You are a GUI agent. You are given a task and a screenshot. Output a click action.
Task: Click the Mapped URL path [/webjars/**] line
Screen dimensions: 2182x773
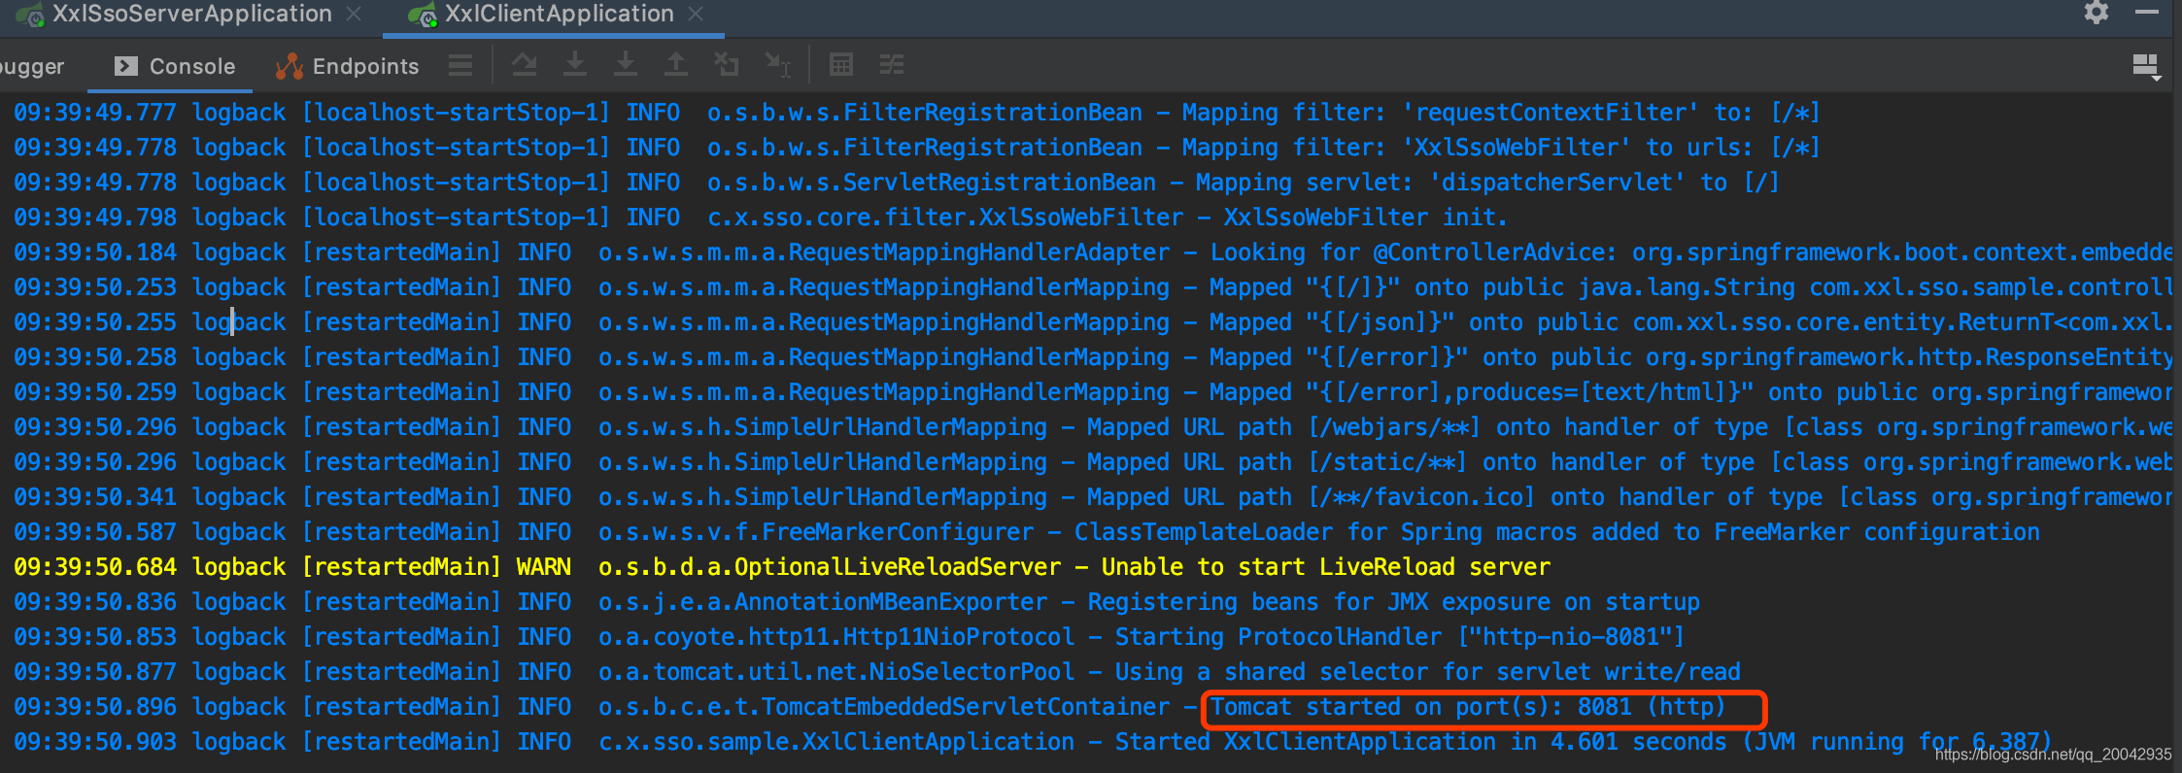[x=1093, y=427]
